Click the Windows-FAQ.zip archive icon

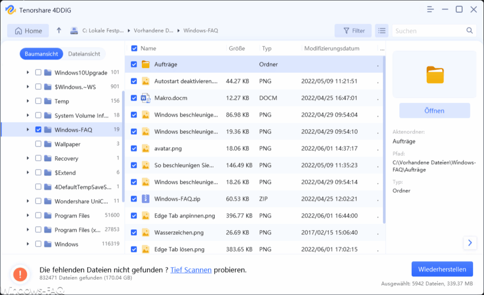146,199
